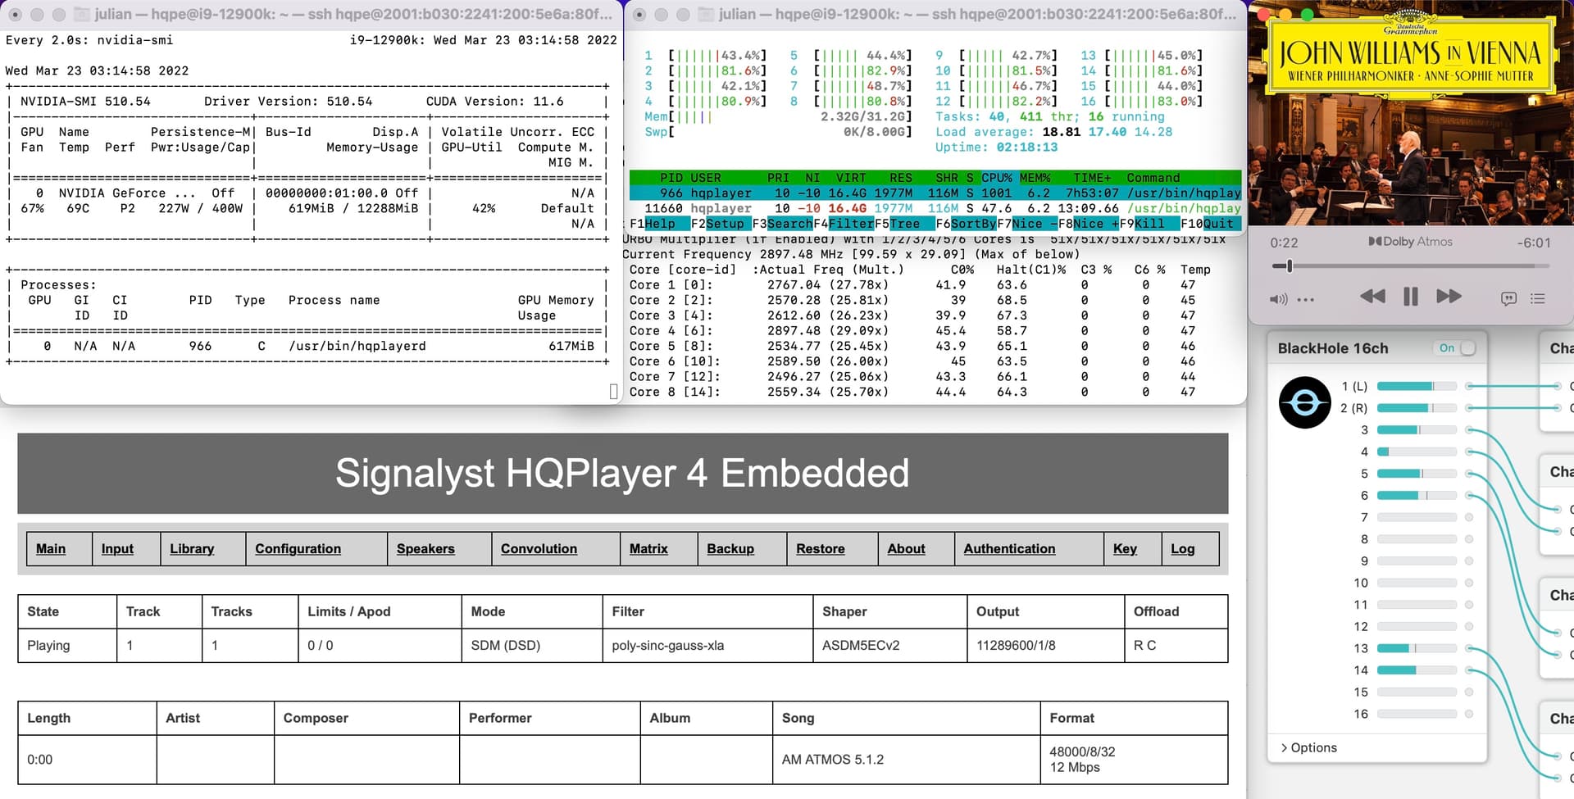Switch to the Speakers page
This screenshot has width=1574, height=799.
425,548
